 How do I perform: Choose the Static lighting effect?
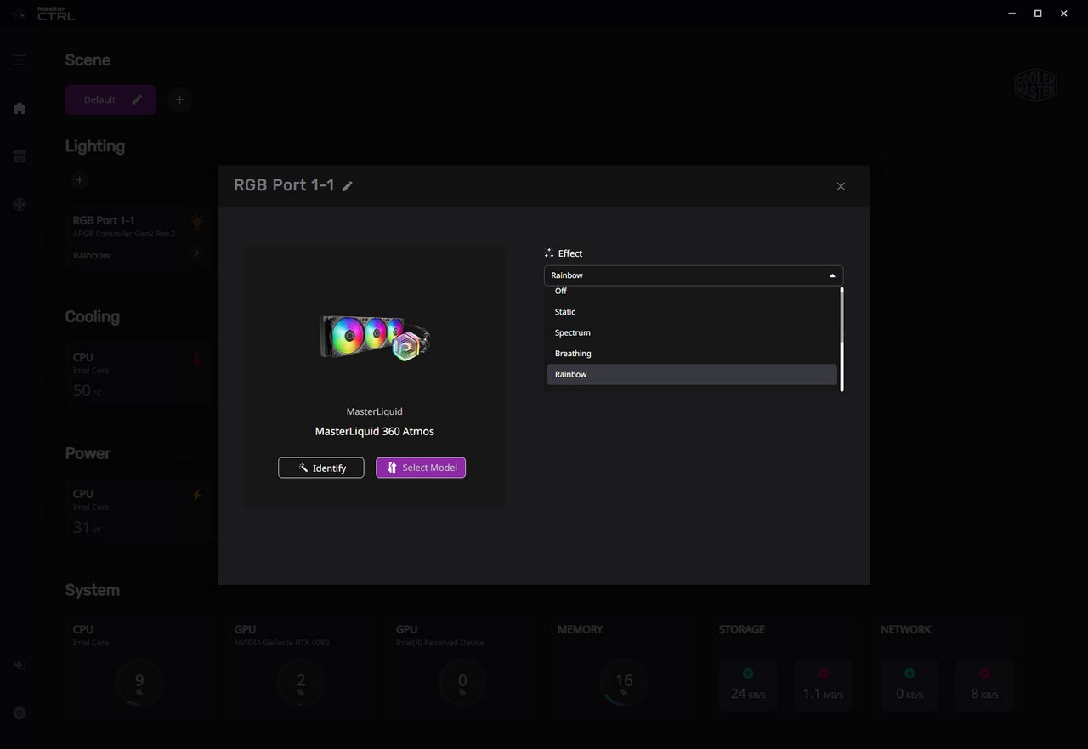point(692,312)
